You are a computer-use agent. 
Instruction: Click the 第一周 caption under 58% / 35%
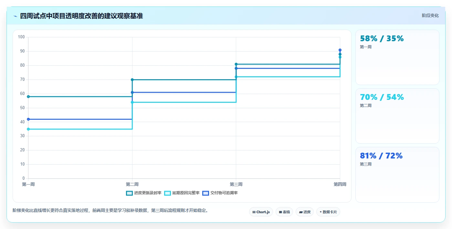click(366, 47)
